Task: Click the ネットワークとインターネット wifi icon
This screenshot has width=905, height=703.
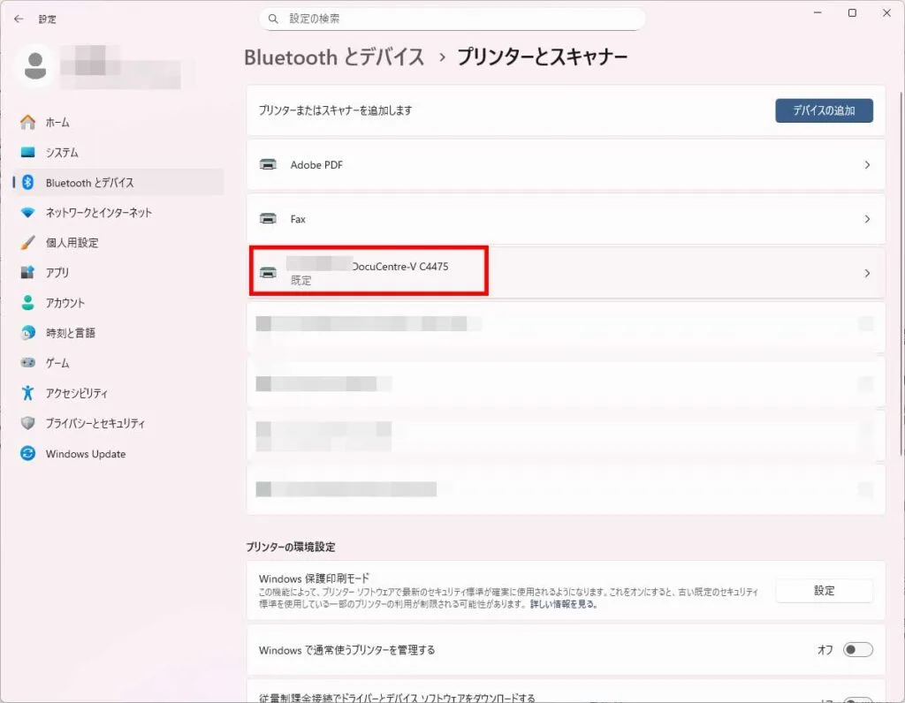Action: point(28,213)
